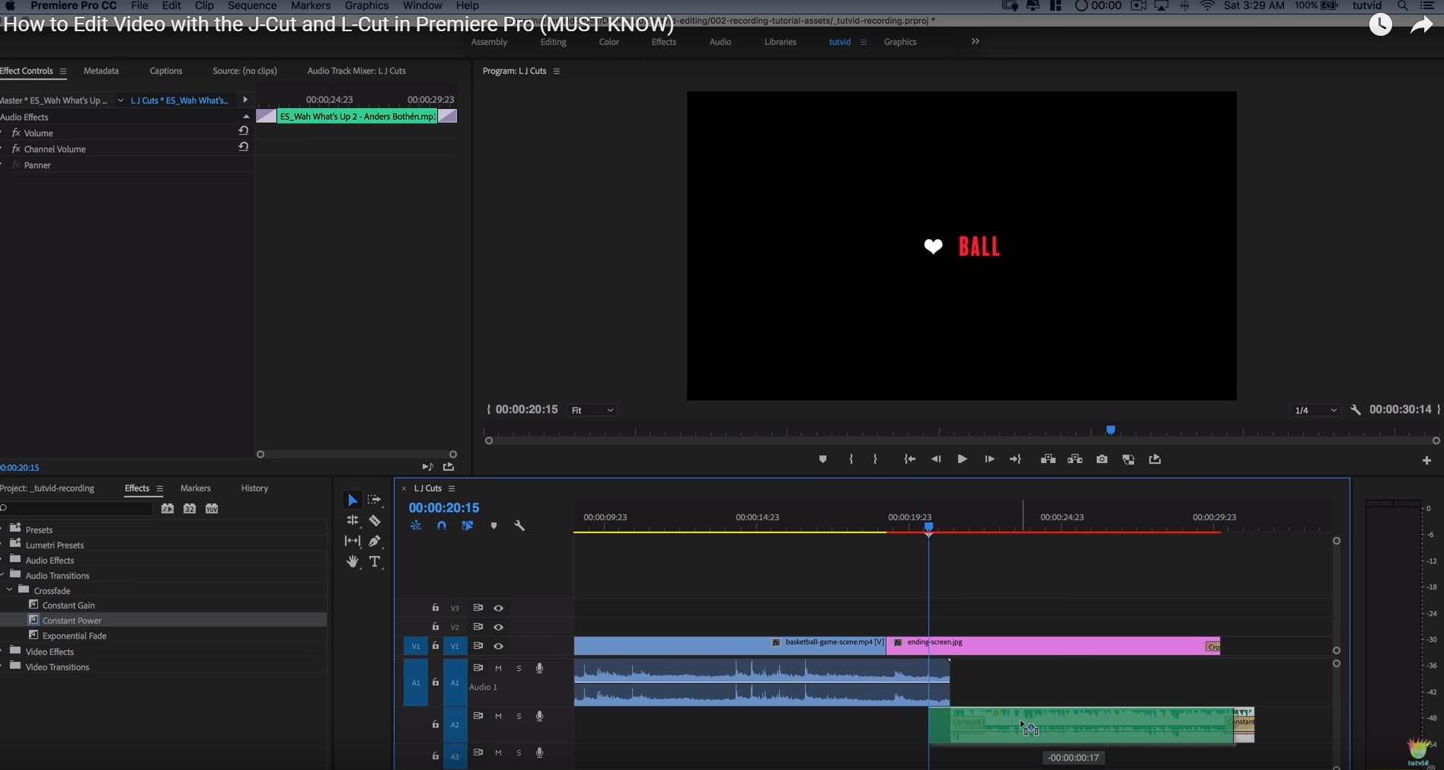Mute the Audio 1 track

[x=498, y=669]
